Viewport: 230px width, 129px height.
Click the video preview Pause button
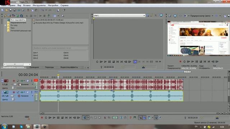coord(197,62)
